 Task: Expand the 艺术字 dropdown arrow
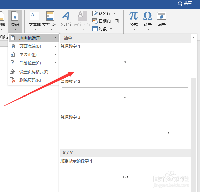coord(67,30)
